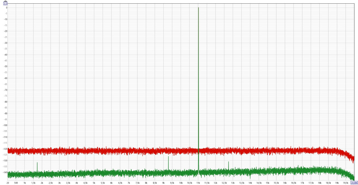Viewport: 358px width, 185px height.
Task: Click the 15k label on the frequency axis
Action: pyautogui.click(x=267, y=183)
